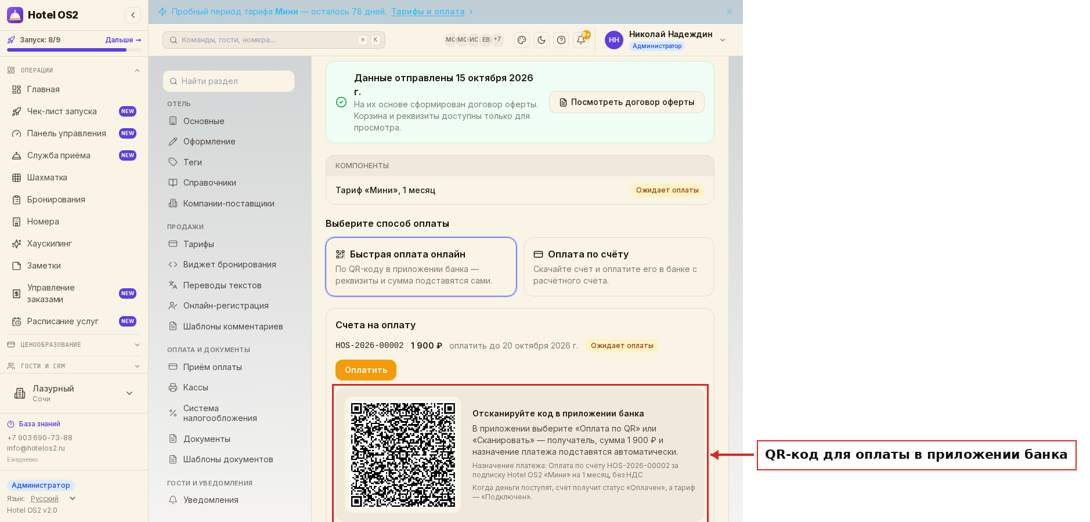Open Заметки in sidebar
The image size is (1090, 522).
[x=74, y=266]
